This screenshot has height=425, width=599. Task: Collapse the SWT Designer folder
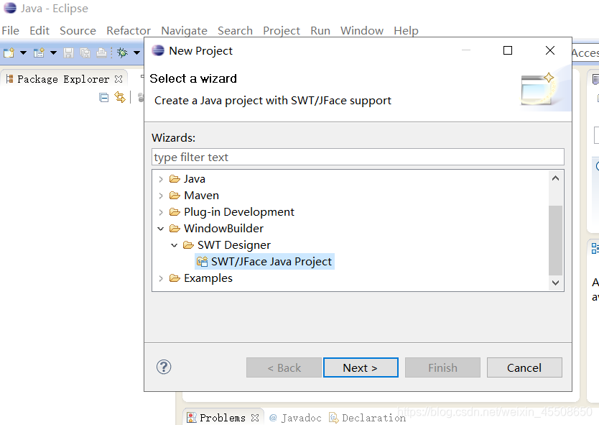pyautogui.click(x=175, y=245)
